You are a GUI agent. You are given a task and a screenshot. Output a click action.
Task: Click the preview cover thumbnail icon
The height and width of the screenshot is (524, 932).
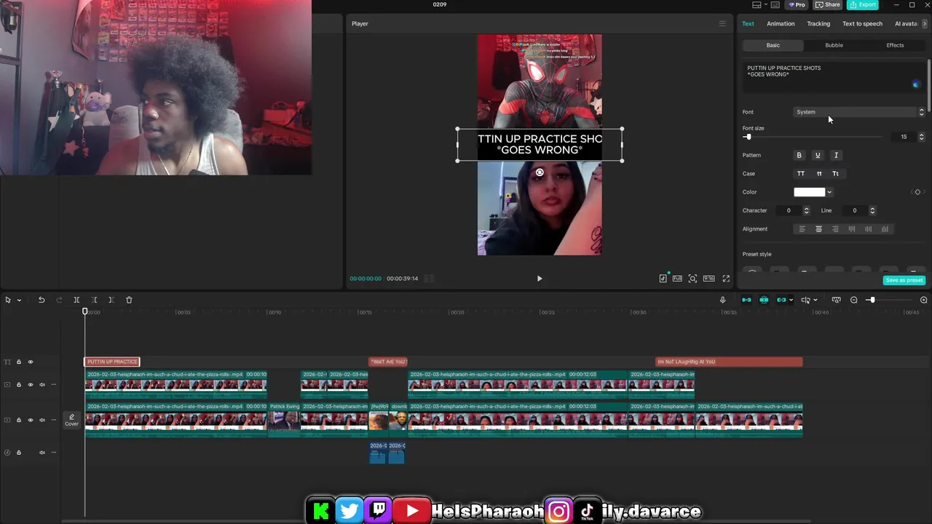[836, 300]
